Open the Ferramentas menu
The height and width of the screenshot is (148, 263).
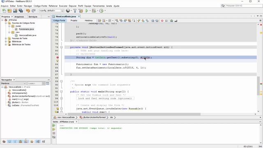(x=99, y=6)
